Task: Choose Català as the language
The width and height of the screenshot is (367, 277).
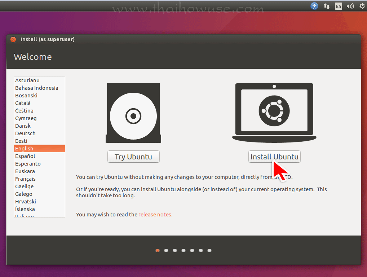Action: pyautogui.click(x=39, y=103)
